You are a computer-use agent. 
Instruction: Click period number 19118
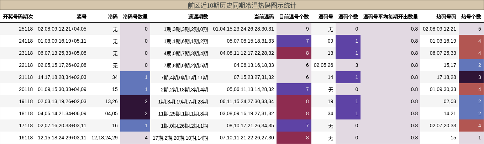pos(26,101)
